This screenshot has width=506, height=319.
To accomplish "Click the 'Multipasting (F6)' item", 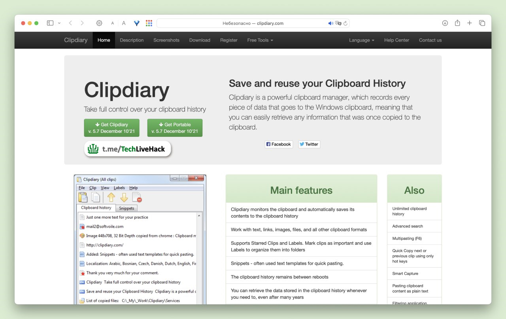I will coord(414,238).
